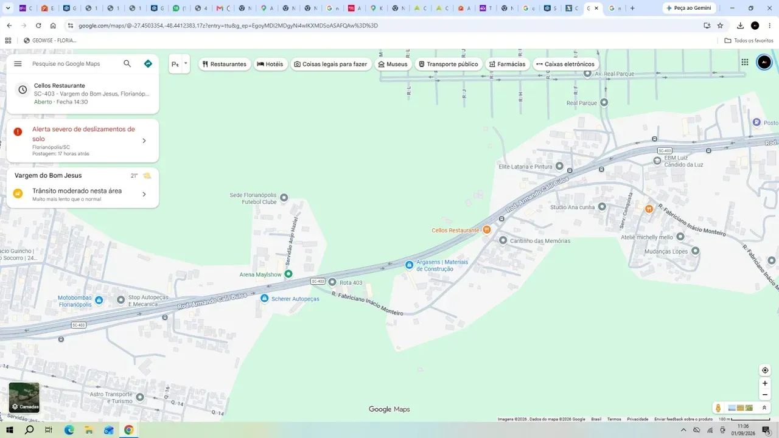Open directions with the blue arrow icon
This screenshot has height=438, width=779.
coord(148,64)
